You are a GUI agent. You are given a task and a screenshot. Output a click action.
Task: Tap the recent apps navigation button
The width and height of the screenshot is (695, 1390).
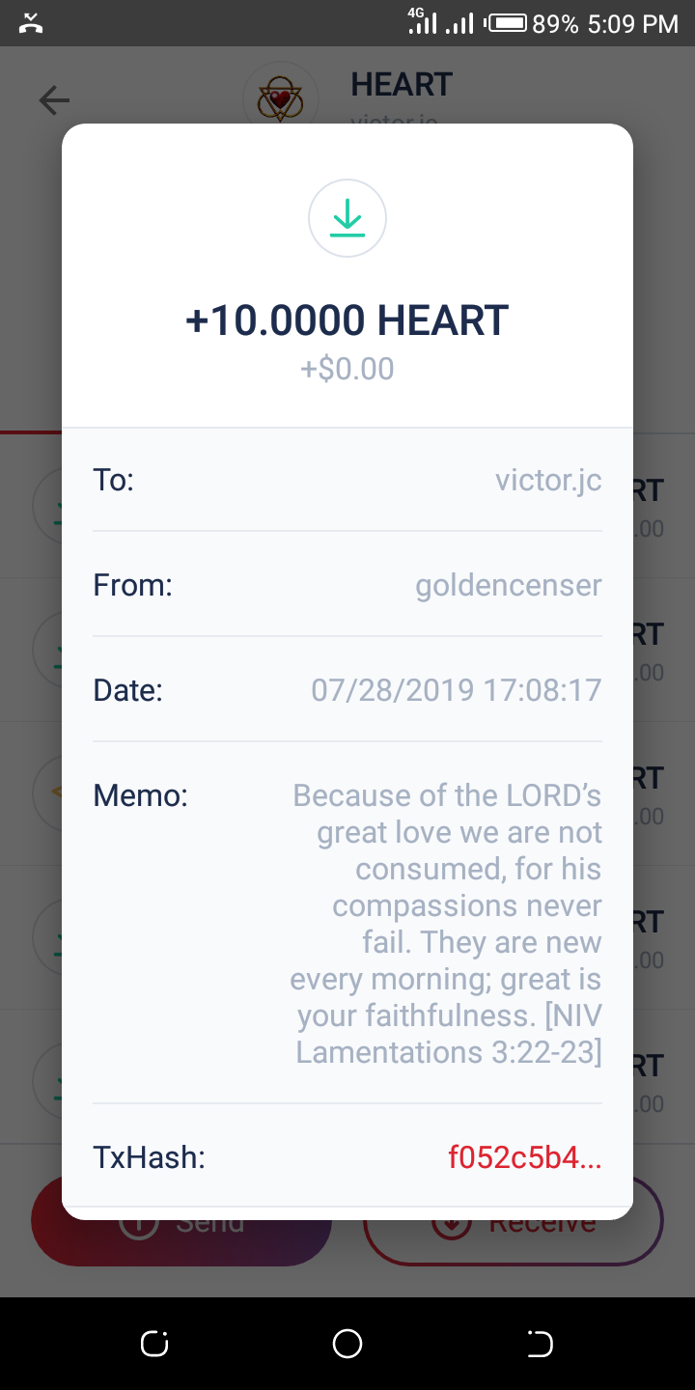[154, 1343]
